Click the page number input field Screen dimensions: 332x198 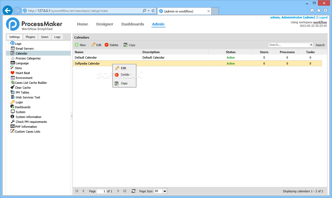(101, 191)
